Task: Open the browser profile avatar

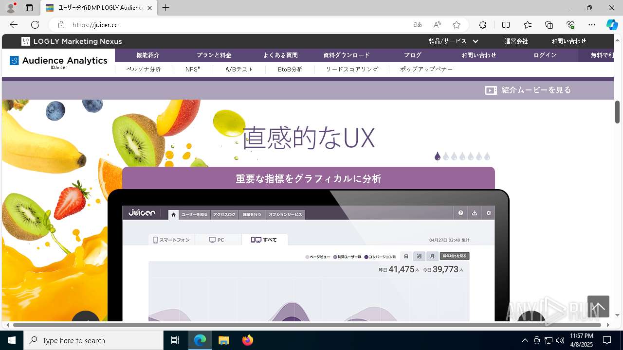Action: click(10, 8)
